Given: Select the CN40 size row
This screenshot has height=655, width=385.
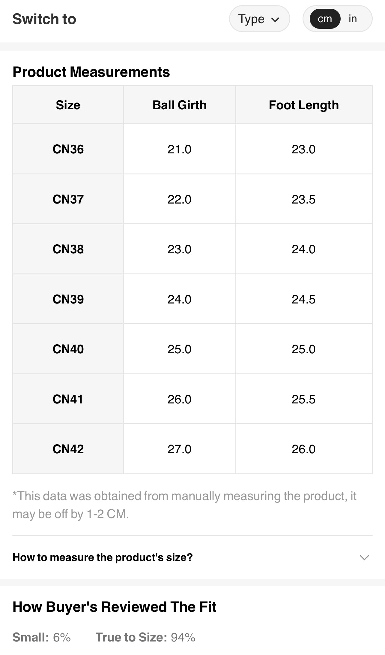Looking at the screenshot, I should (68, 349).
